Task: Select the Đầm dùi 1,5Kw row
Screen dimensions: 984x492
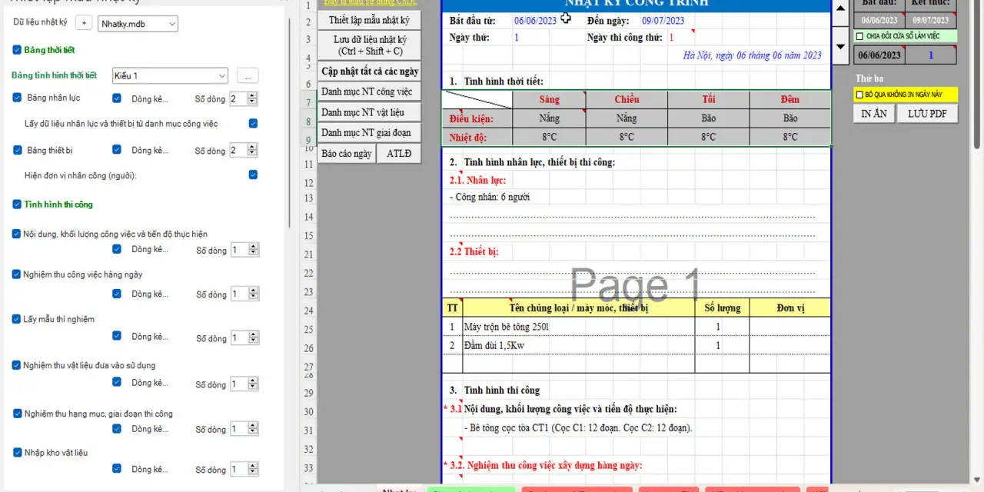Action: (636, 345)
